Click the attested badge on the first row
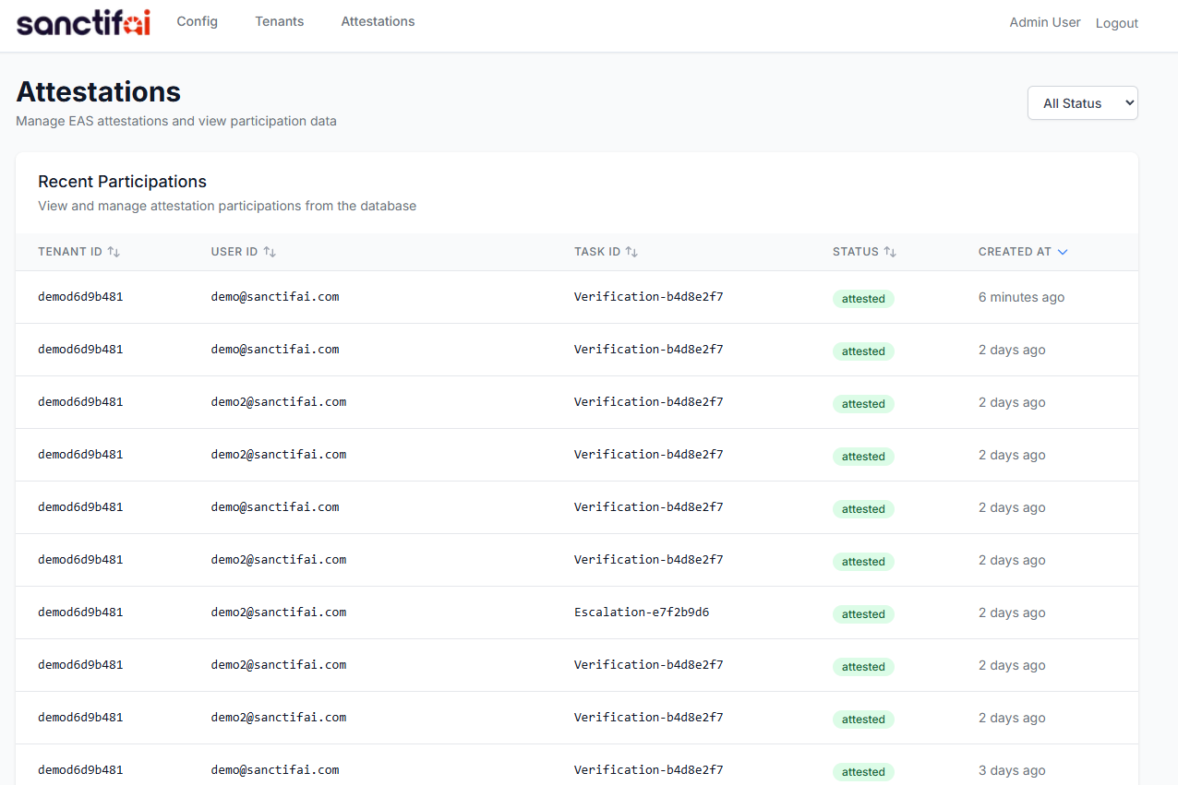 (x=863, y=298)
